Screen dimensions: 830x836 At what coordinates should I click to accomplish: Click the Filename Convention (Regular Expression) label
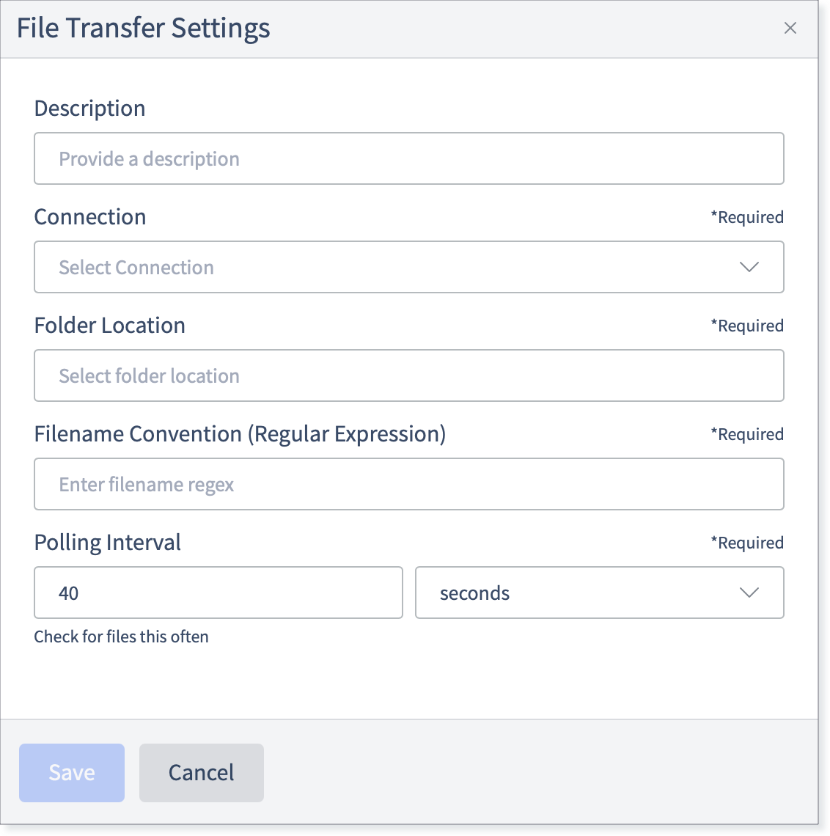(240, 434)
